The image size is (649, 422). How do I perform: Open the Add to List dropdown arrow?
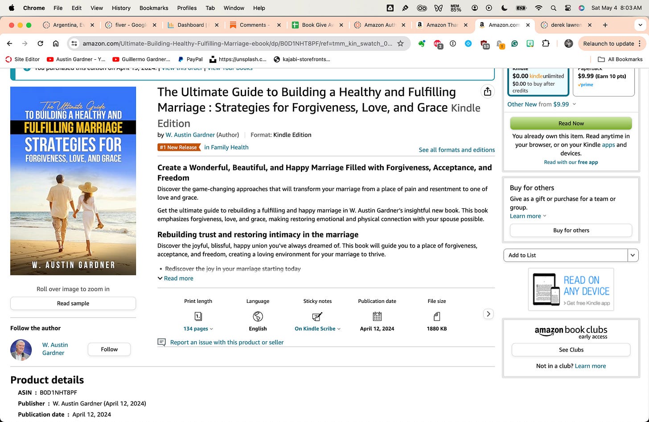pyautogui.click(x=633, y=255)
